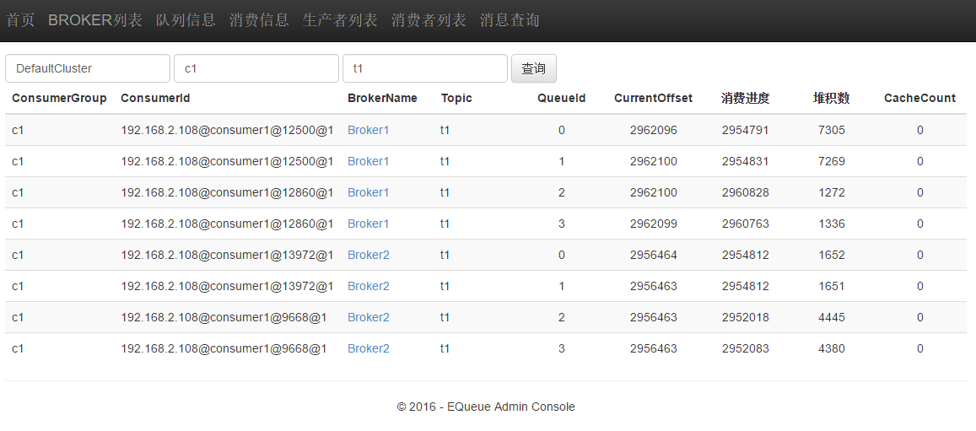Open the 消息查询 page
Screen dimensions: 976x431
(510, 20)
